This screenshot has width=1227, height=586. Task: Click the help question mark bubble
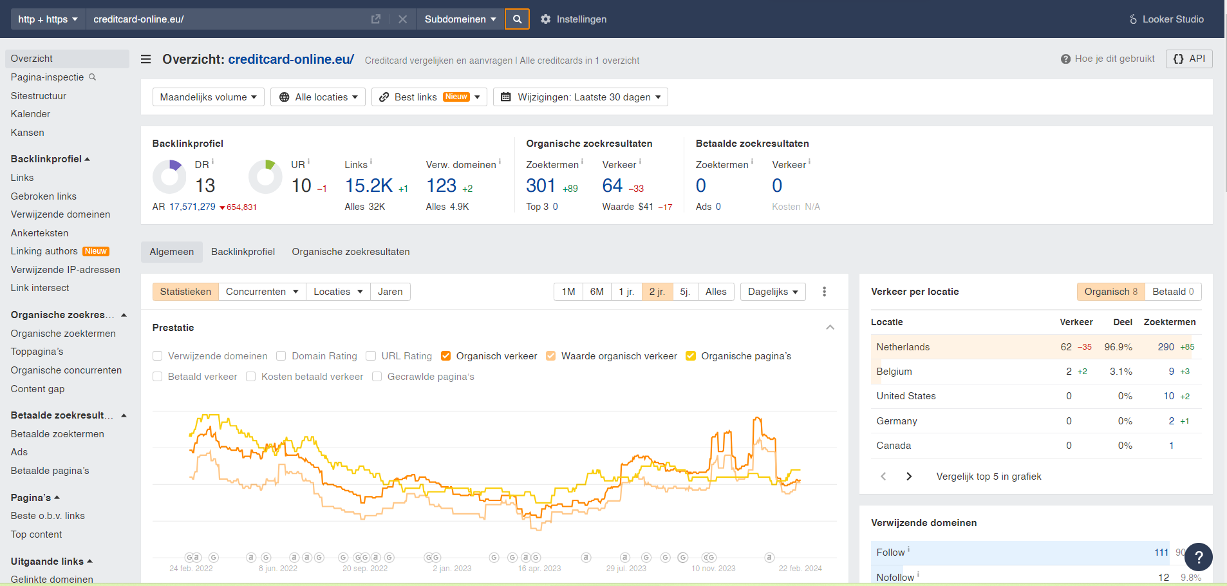(x=1199, y=558)
